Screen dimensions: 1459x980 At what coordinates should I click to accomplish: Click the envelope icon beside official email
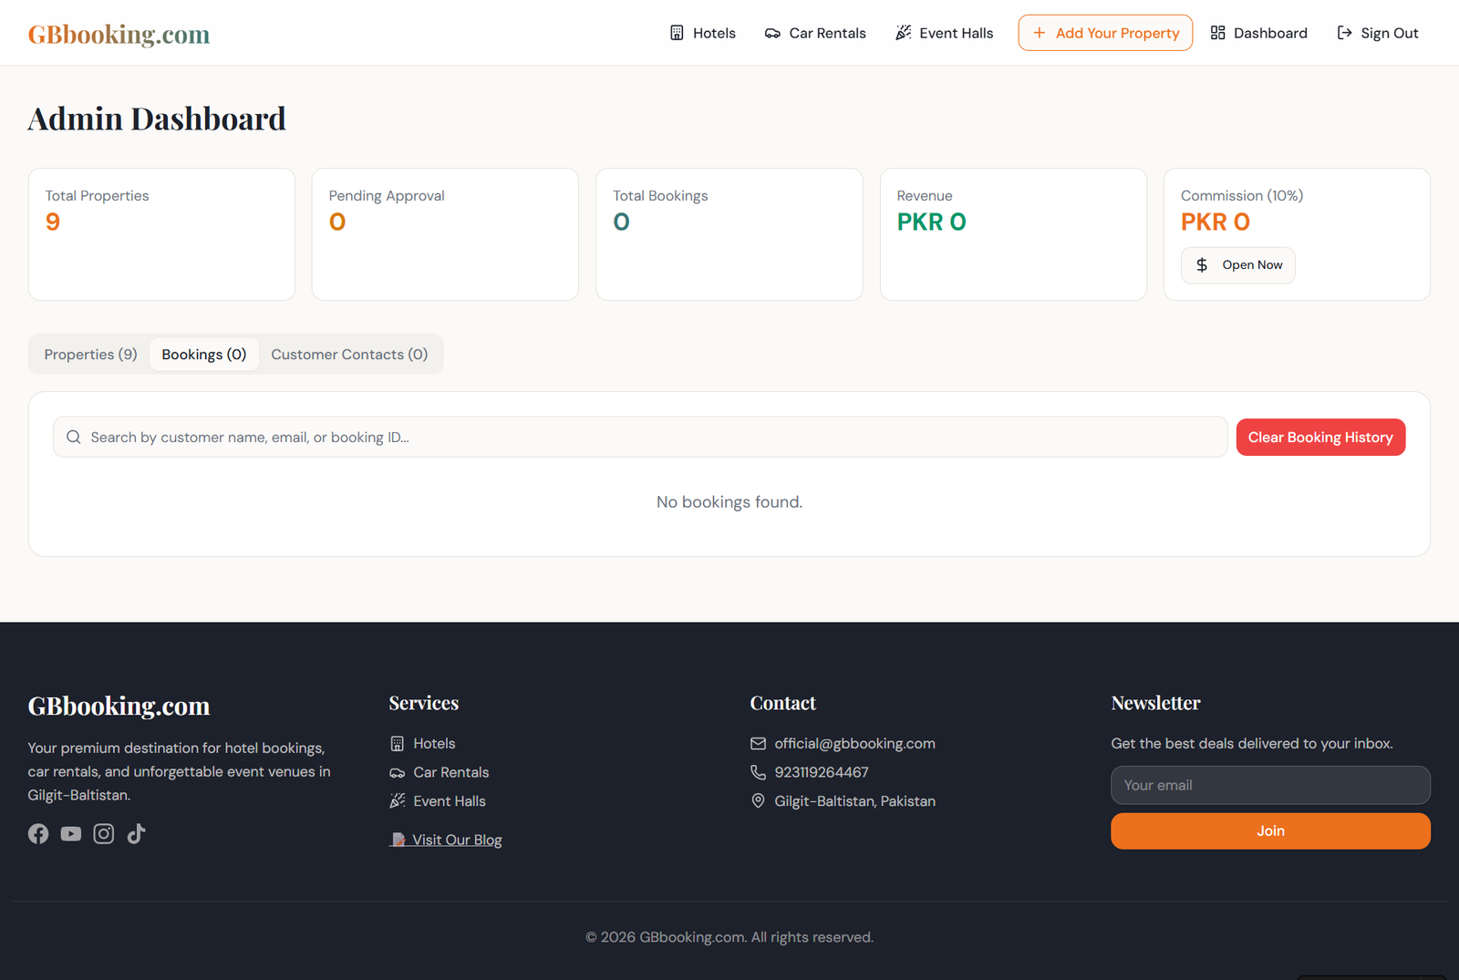[758, 744]
